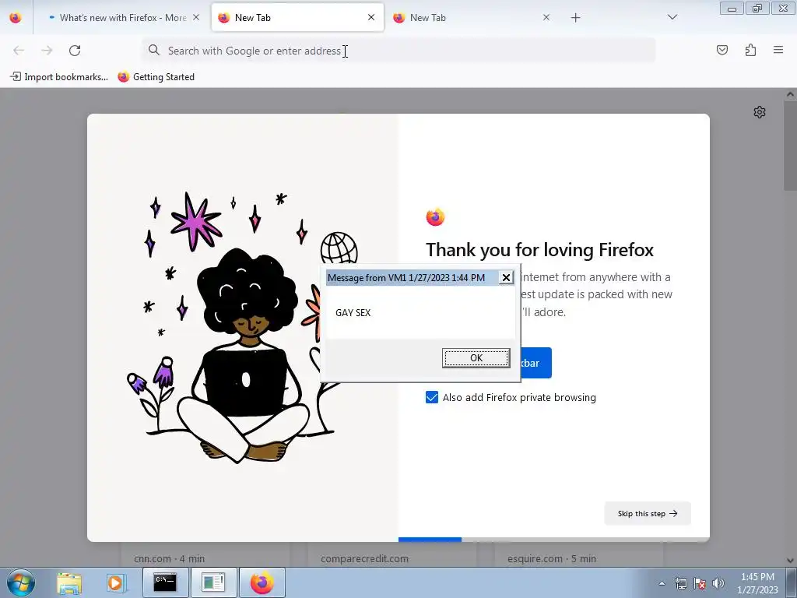Click the page scroll down arrow
The image size is (797, 598).
pyautogui.click(x=791, y=561)
